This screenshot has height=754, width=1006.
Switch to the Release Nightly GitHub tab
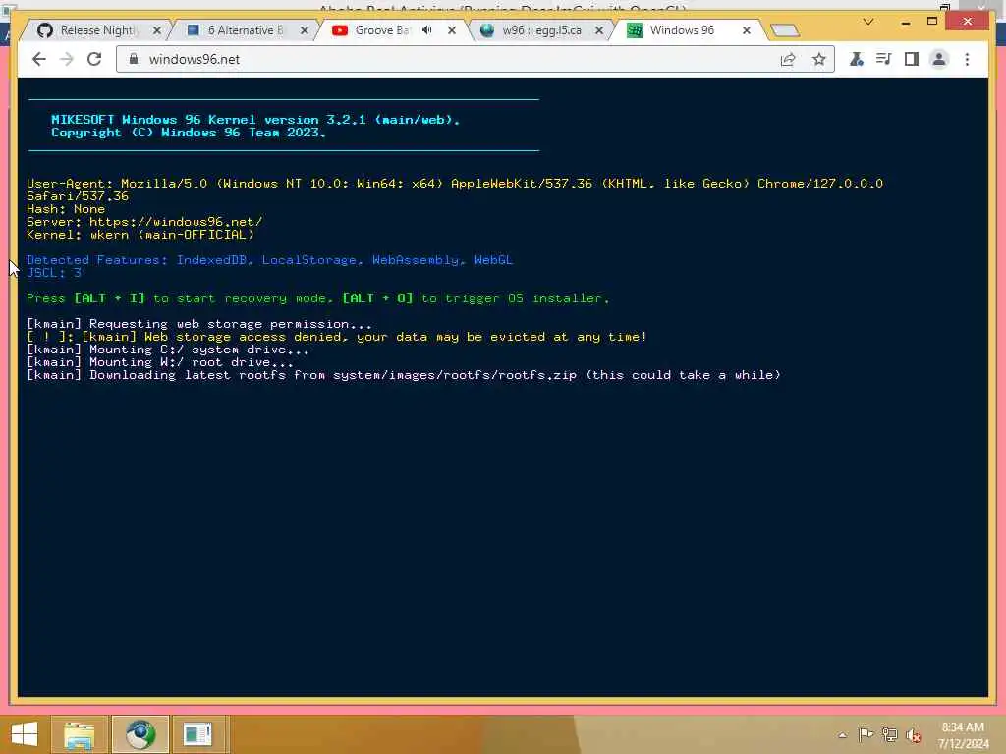(x=96, y=30)
